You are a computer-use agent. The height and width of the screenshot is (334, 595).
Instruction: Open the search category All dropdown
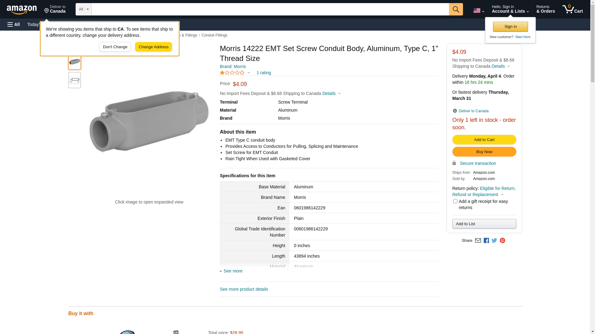(x=83, y=9)
